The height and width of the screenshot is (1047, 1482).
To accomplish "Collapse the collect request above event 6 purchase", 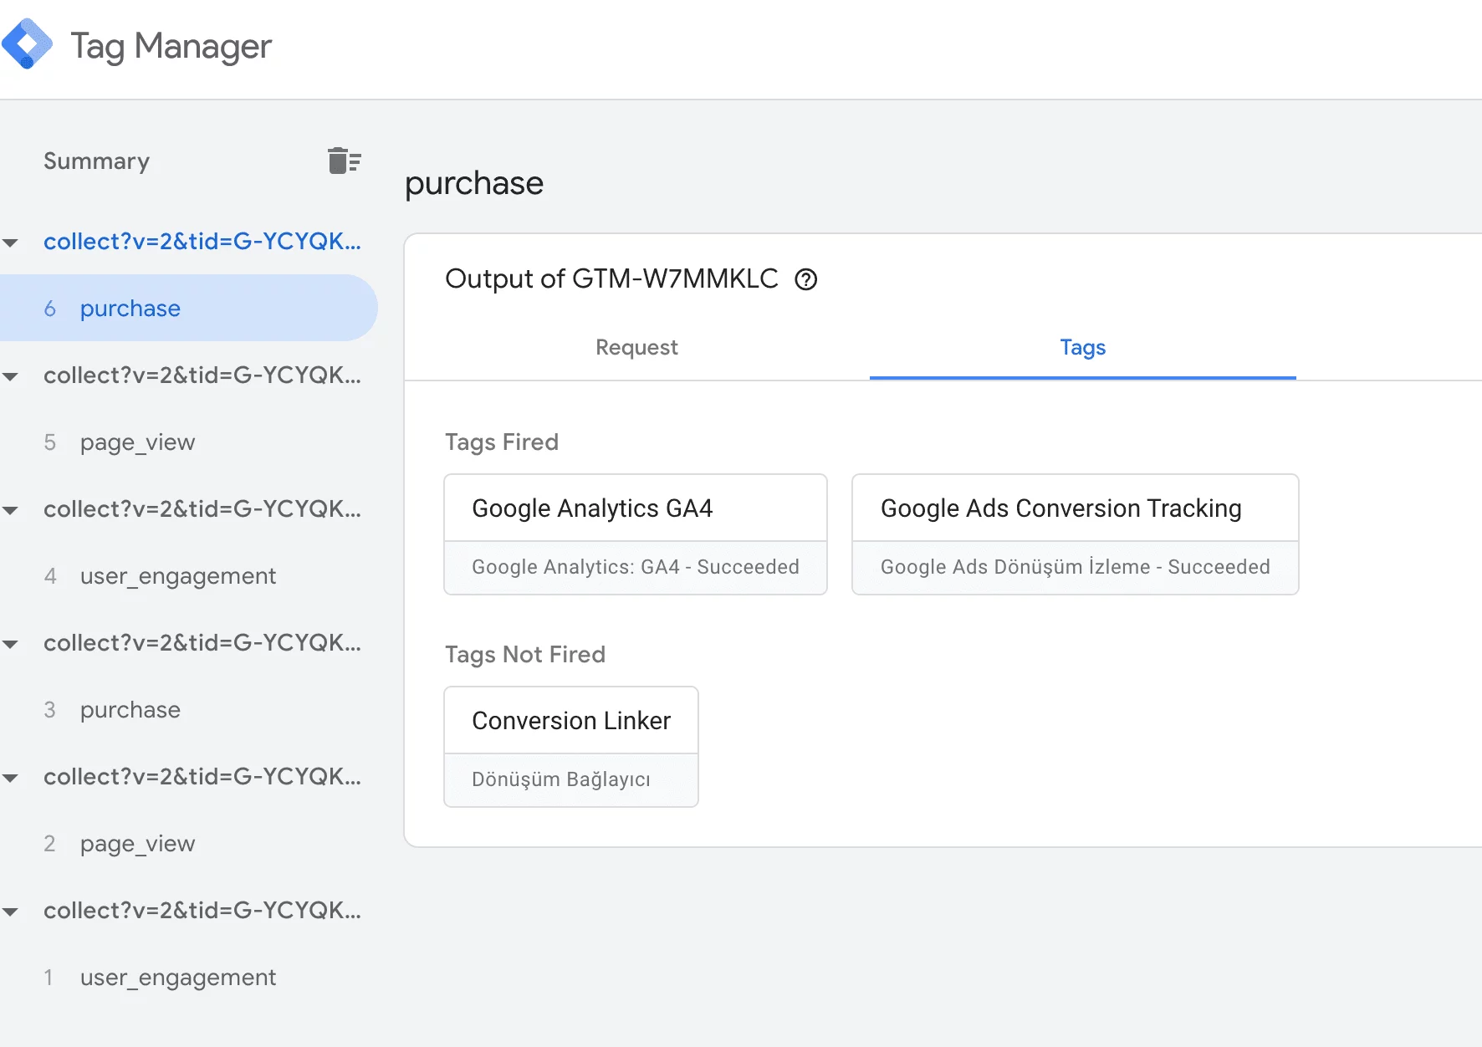I will 10,243.
